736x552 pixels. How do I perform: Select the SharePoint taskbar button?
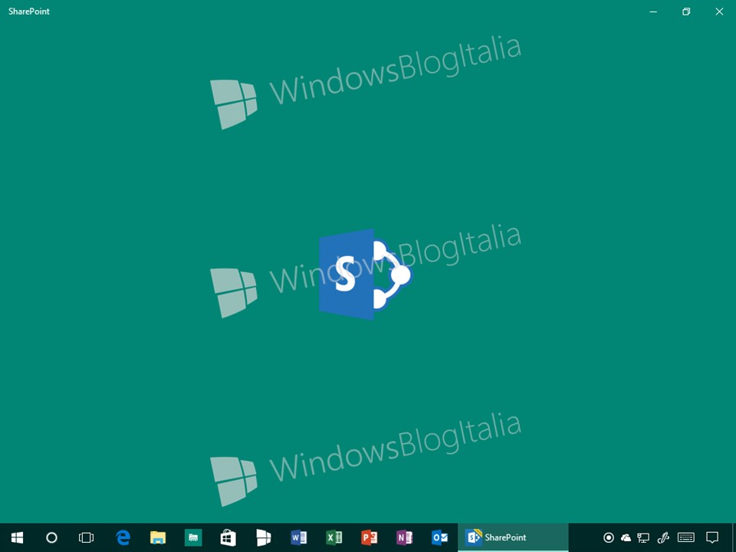(513, 537)
